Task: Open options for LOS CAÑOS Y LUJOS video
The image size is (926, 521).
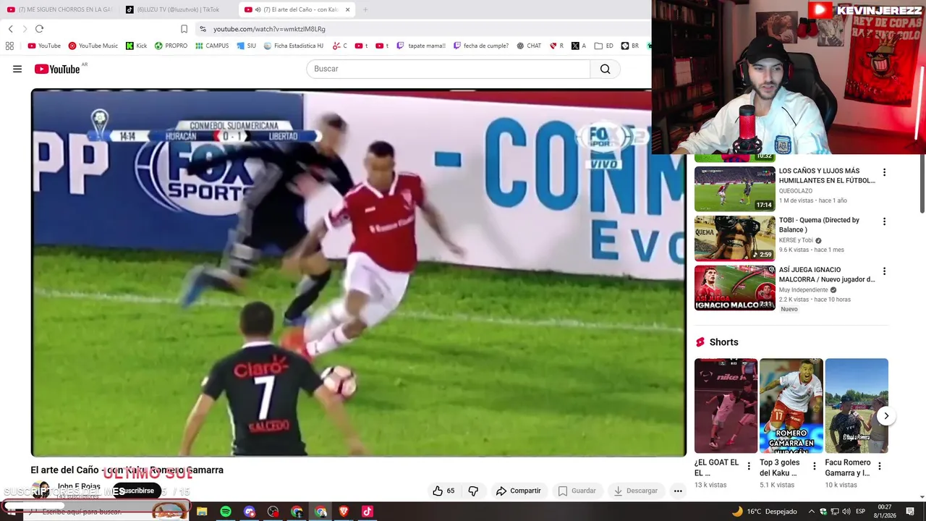Action: [883, 172]
